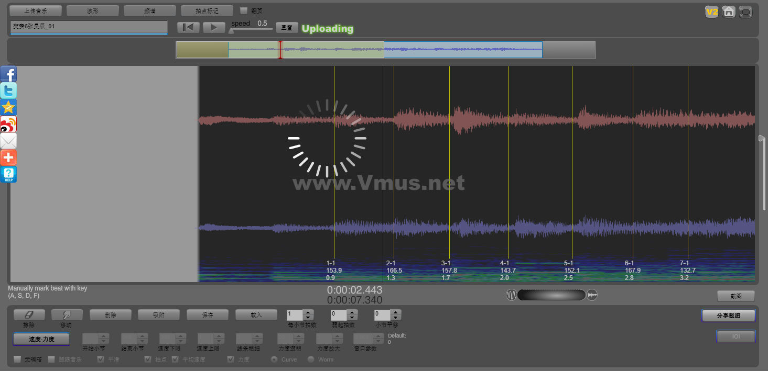The height and width of the screenshot is (371, 768).
Task: Click the Weibo share icon
Action: pyautogui.click(x=8, y=125)
